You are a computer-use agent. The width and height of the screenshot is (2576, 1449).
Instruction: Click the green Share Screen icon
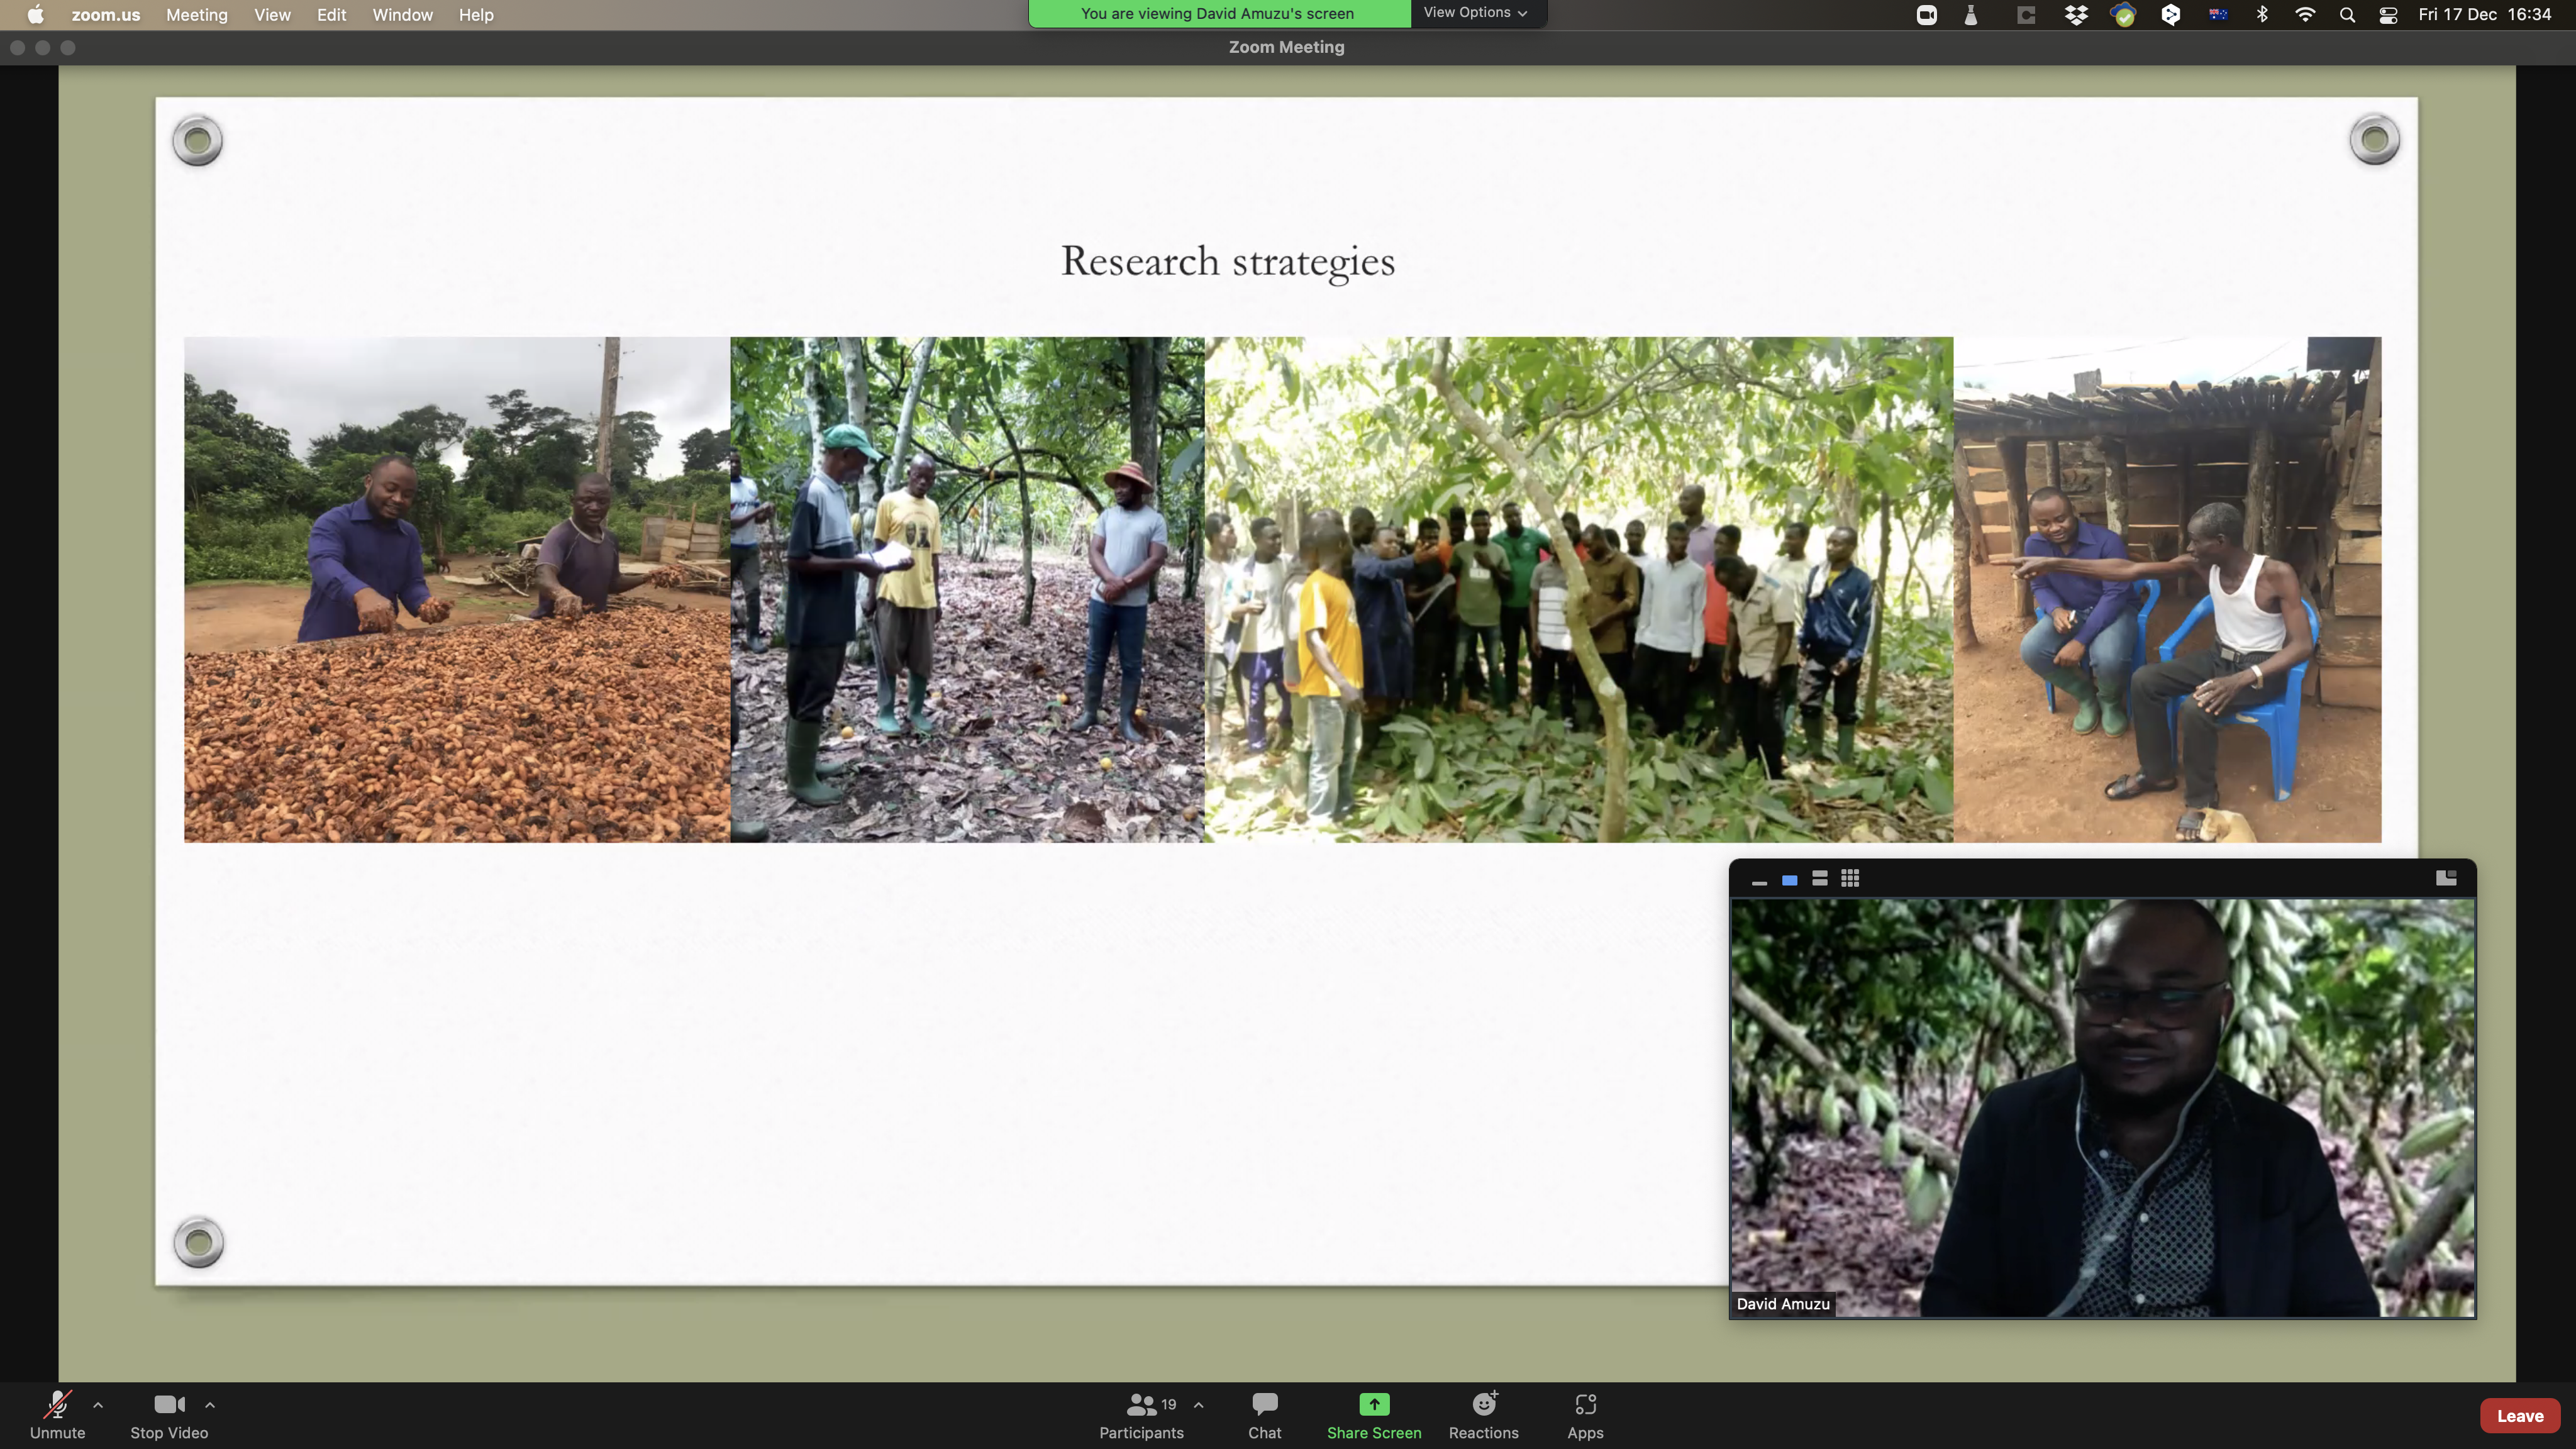pyautogui.click(x=1374, y=1404)
